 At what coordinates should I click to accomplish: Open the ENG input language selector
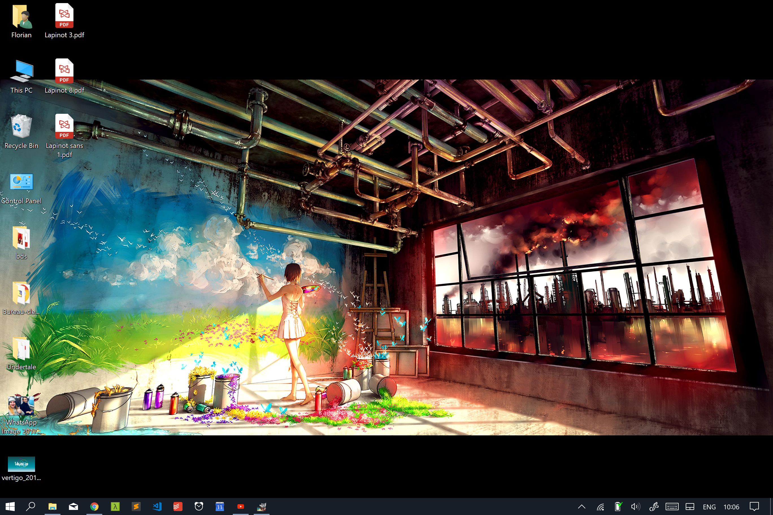point(709,507)
